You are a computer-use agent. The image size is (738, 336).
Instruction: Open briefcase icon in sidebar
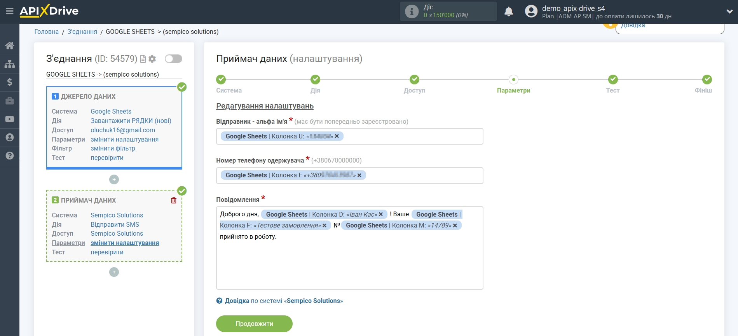(10, 101)
